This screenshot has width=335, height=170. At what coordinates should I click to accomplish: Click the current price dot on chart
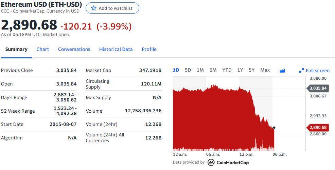click(274, 128)
